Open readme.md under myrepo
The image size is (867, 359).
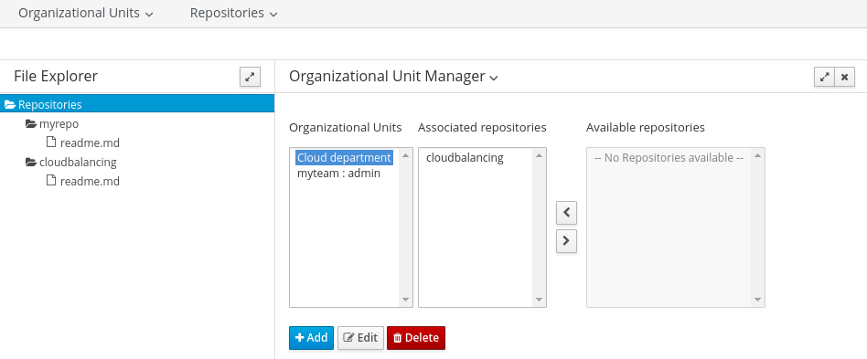pos(90,143)
